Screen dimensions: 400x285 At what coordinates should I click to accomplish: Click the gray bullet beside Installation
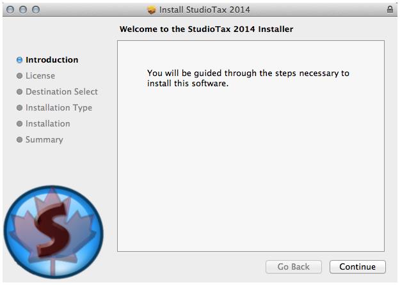19,124
